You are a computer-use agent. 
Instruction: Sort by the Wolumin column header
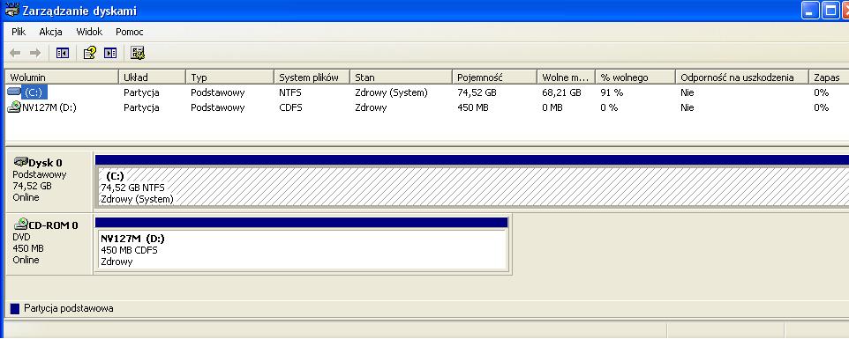62,77
